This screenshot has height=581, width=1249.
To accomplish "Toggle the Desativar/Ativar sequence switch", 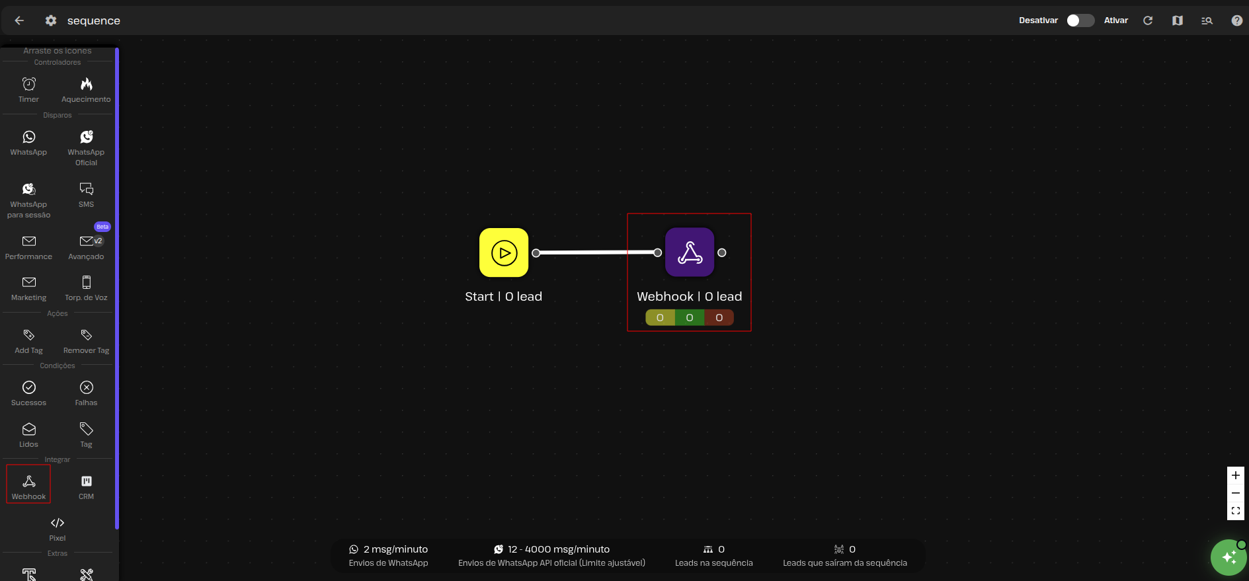I will pos(1080,20).
